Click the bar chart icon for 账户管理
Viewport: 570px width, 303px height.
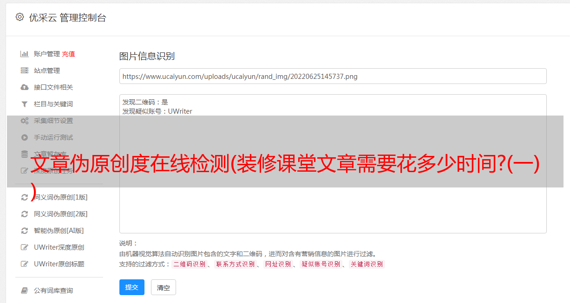click(25, 54)
